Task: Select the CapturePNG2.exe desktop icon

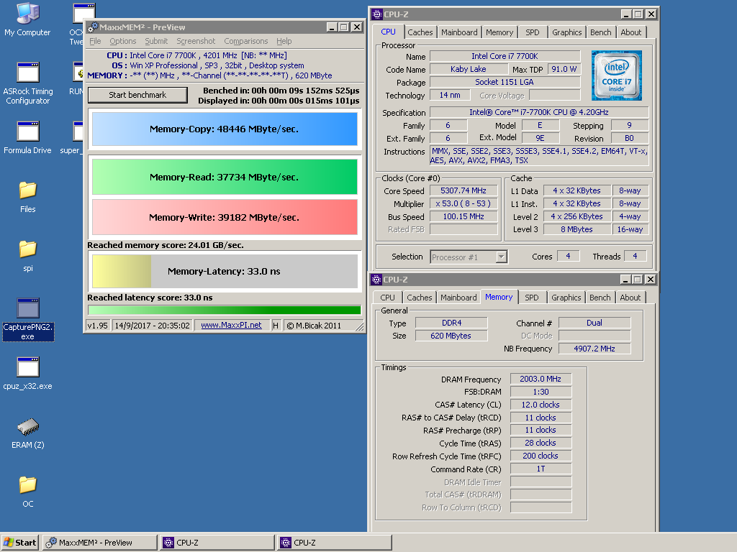Action: pyautogui.click(x=28, y=319)
